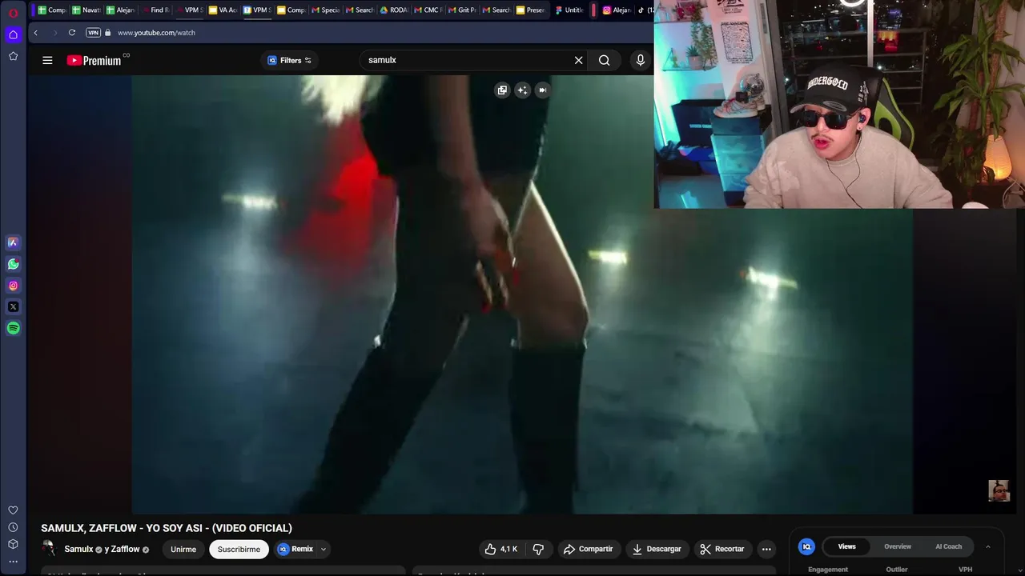Open Spotify in the Opera sidebar
1025x576 pixels.
pos(14,328)
